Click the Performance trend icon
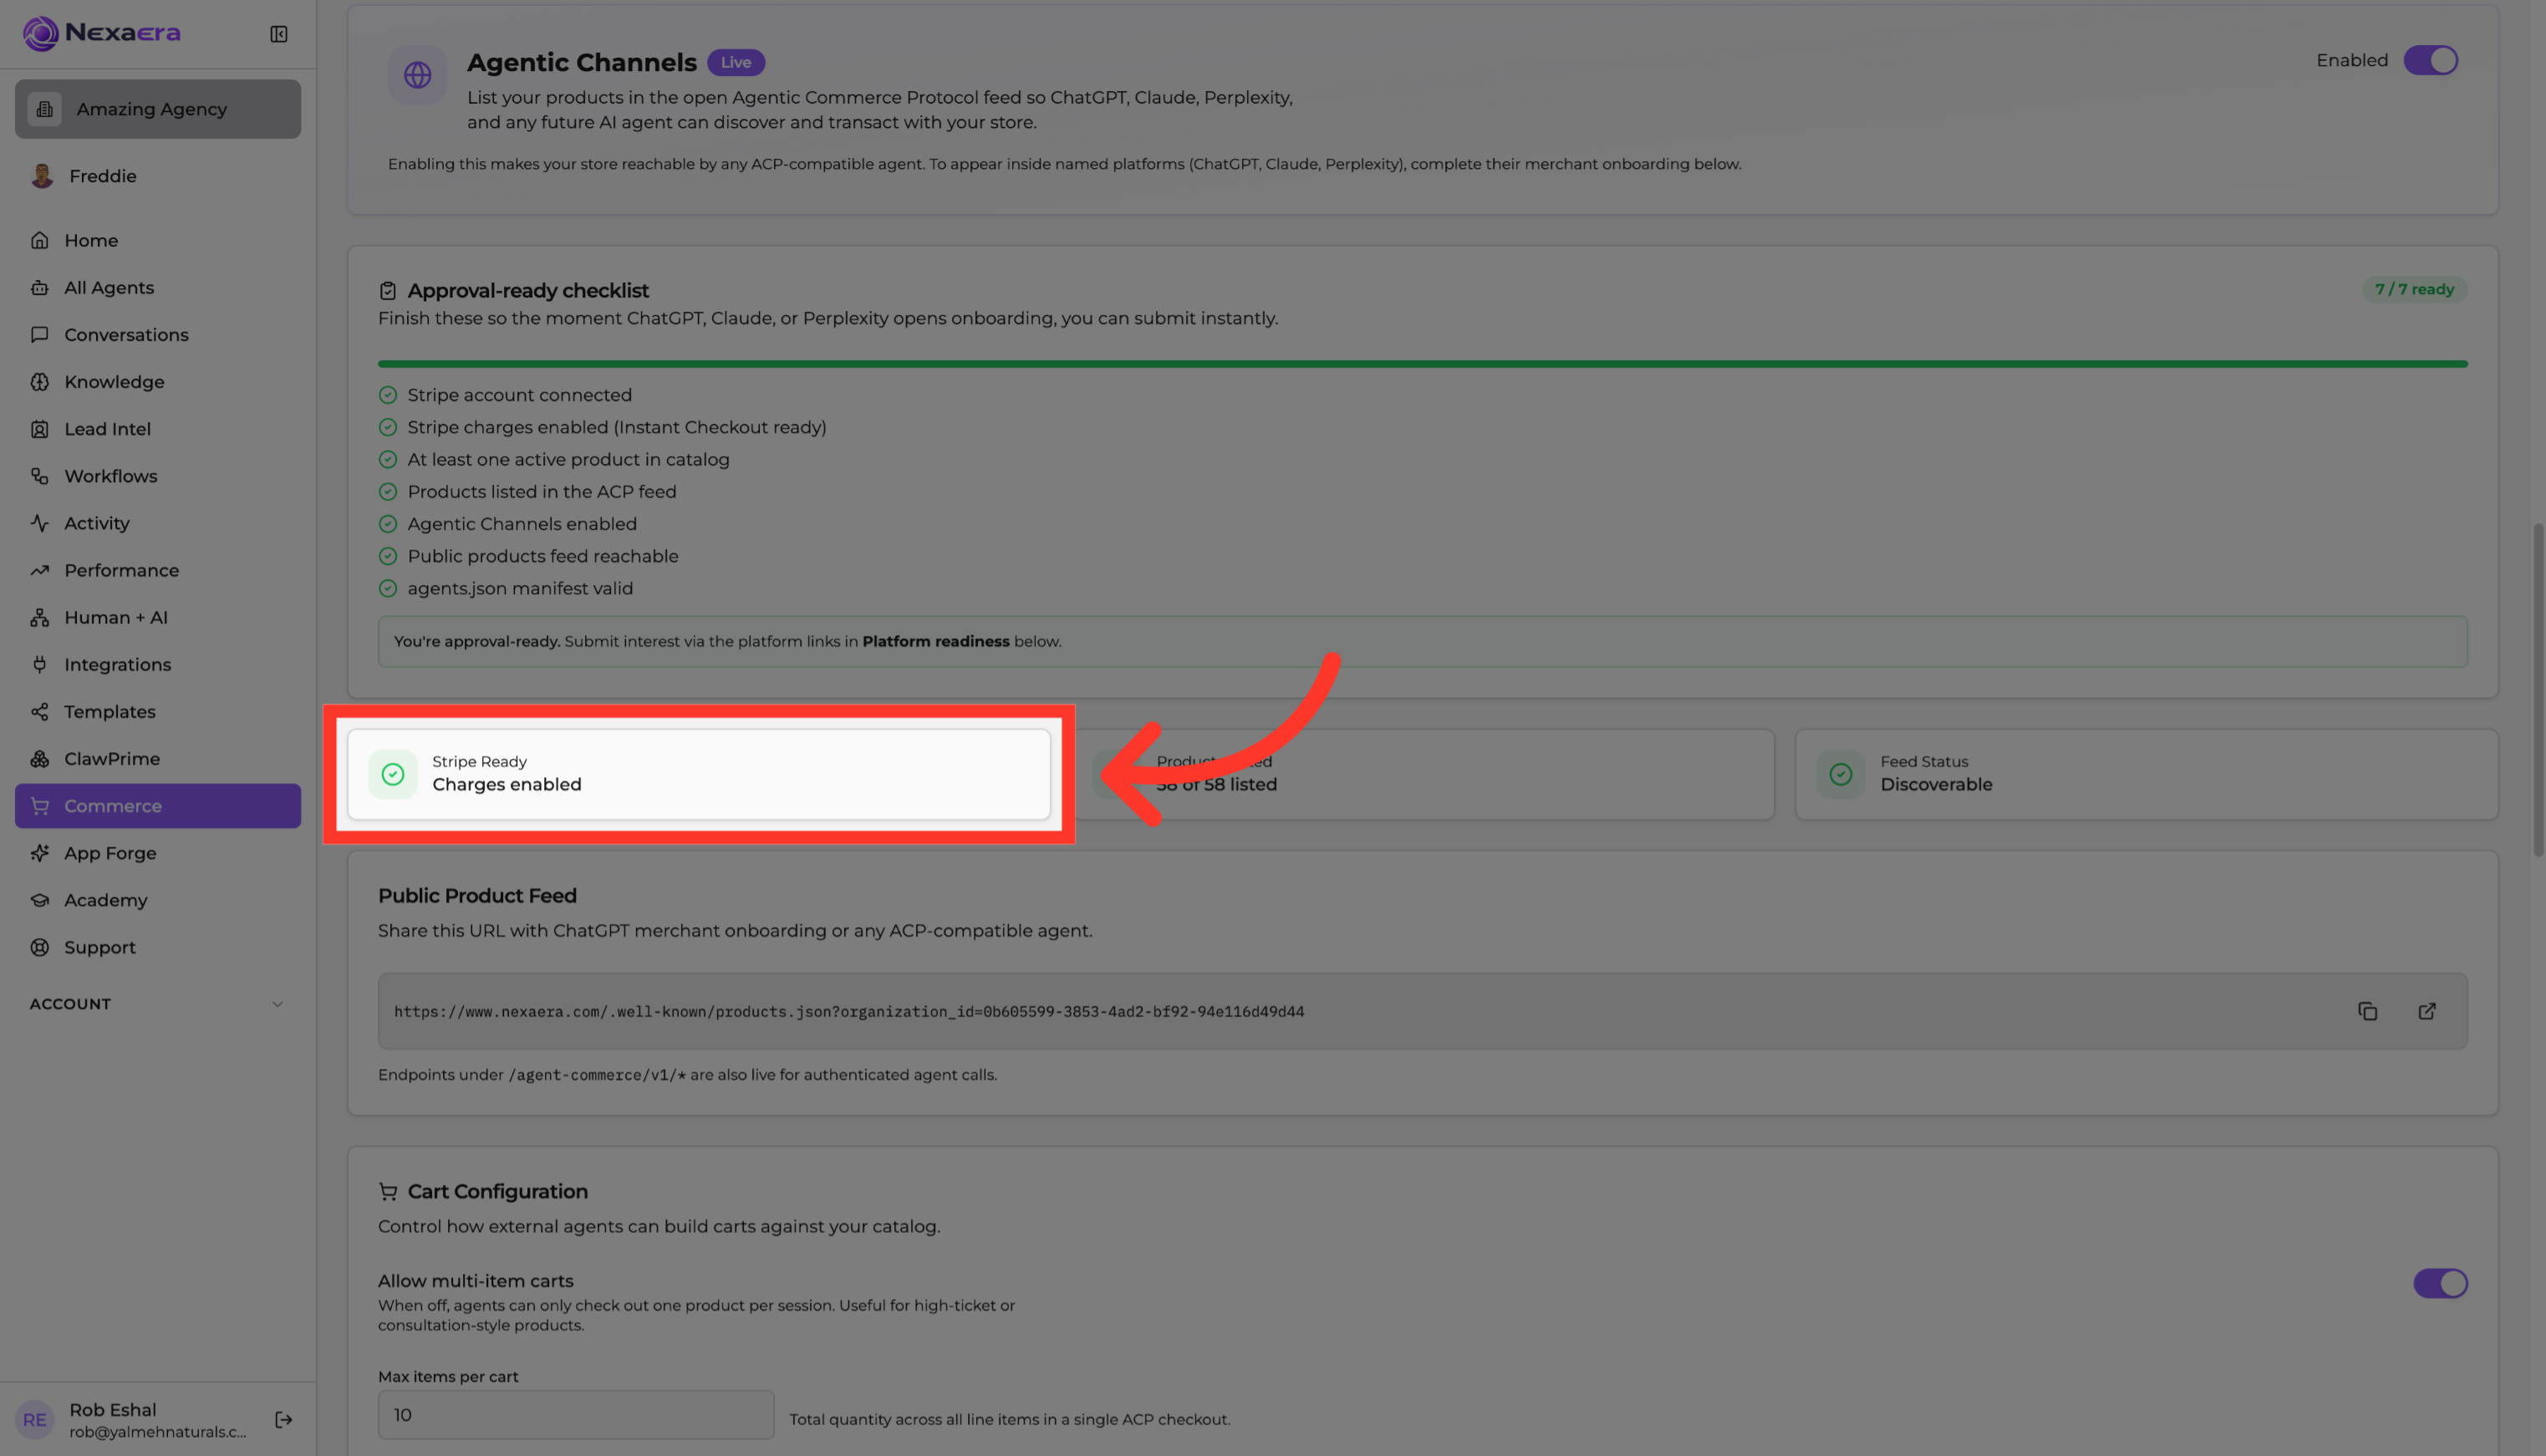This screenshot has width=2546, height=1456. point(40,570)
